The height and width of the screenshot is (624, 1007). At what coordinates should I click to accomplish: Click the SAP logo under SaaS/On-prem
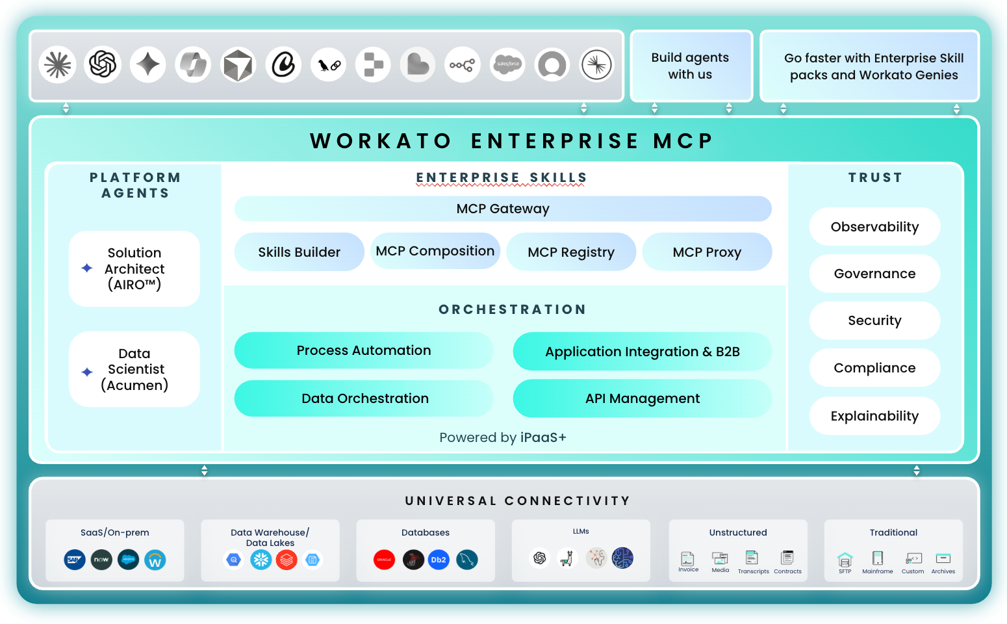(x=75, y=560)
